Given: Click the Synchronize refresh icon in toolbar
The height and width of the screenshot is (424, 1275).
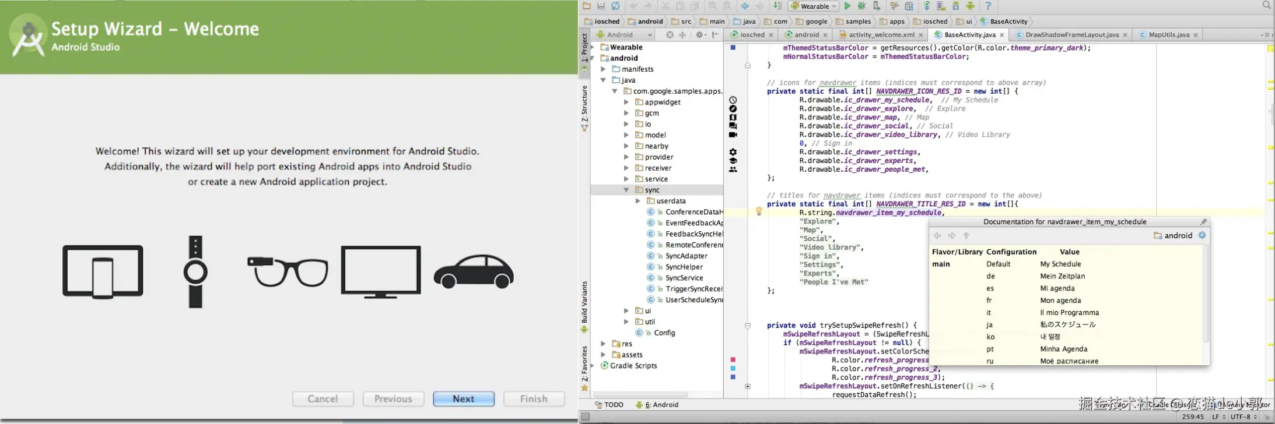Looking at the screenshot, I should click(x=615, y=6).
